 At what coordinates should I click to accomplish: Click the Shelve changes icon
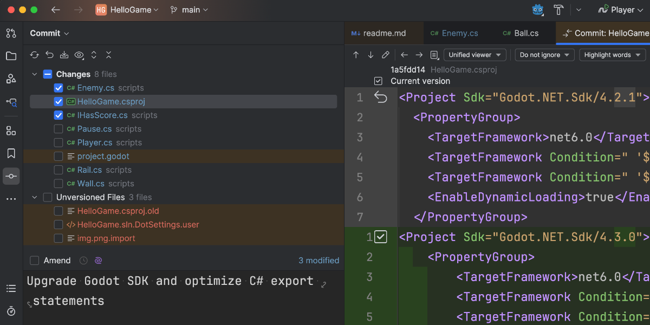tap(64, 55)
